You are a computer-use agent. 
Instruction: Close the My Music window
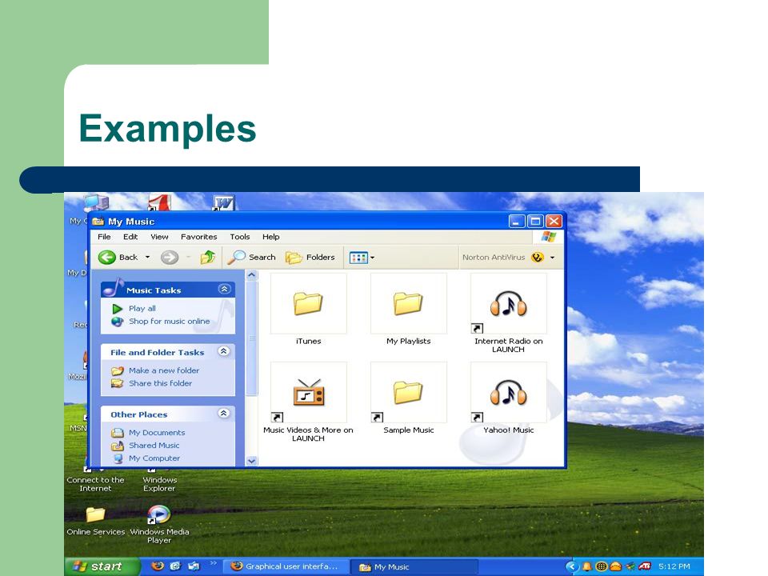point(554,222)
